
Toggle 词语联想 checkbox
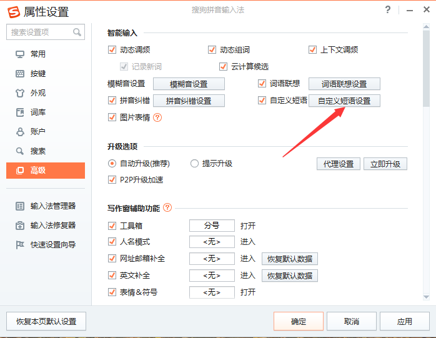point(262,84)
